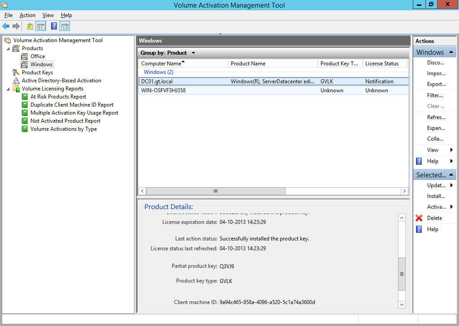This screenshot has height=326, width=459.
Task: Click product list scroll left arrow
Action: 143,191
